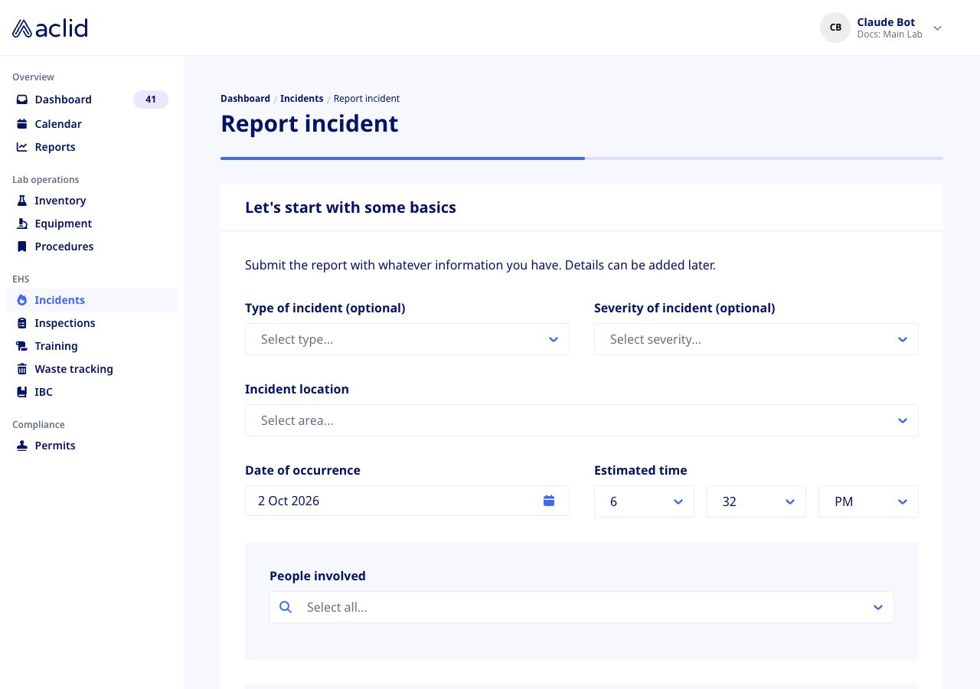Go to Inventory in the sidebar
Viewport: 980px width, 689px height.
click(92, 201)
